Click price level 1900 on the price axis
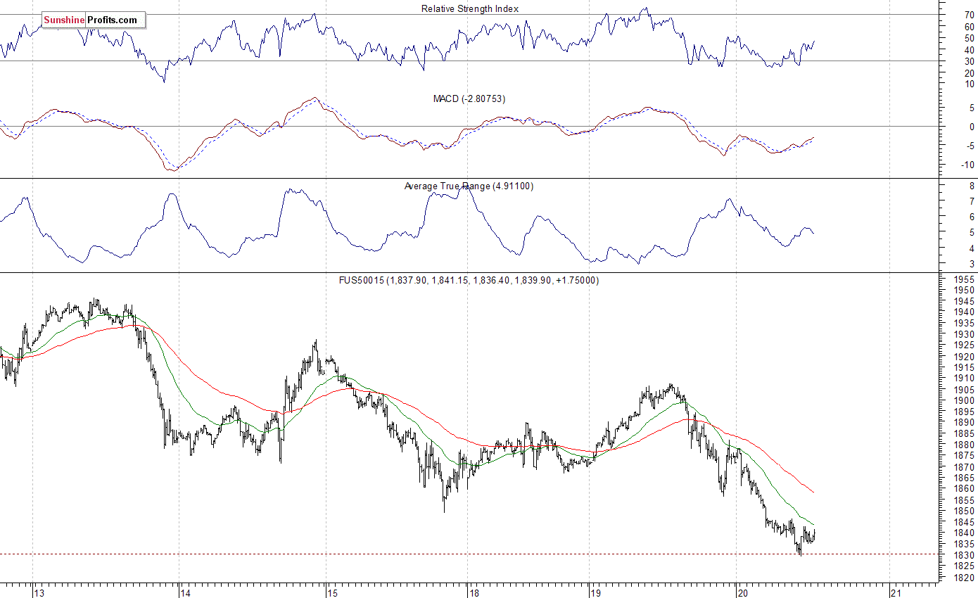 click(x=964, y=400)
